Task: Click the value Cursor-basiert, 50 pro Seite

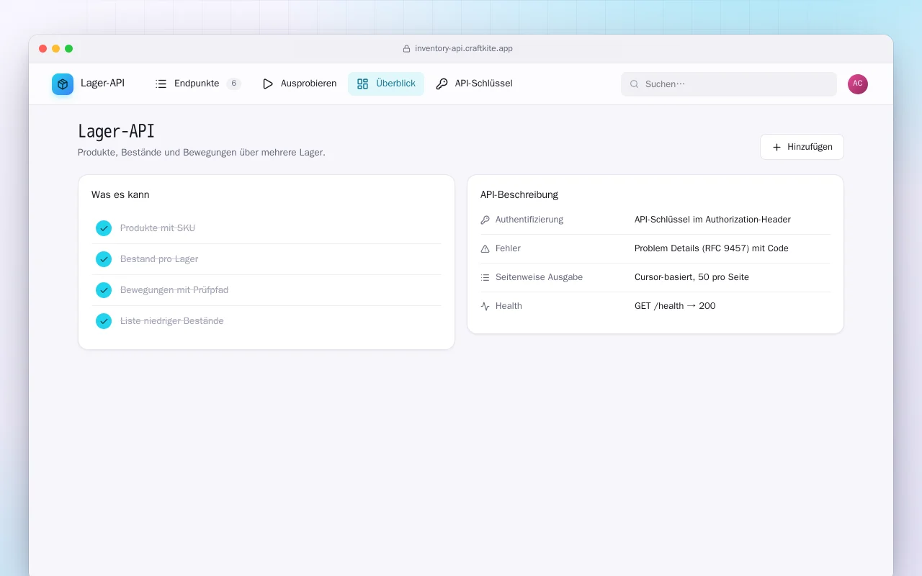Action: pyautogui.click(x=691, y=277)
